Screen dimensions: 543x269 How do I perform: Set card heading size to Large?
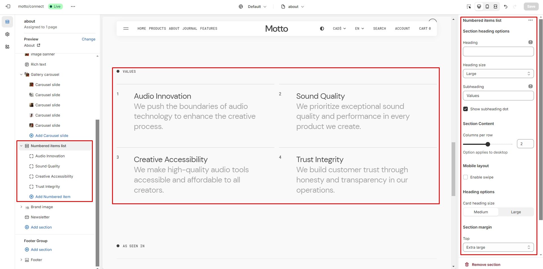coord(516,212)
